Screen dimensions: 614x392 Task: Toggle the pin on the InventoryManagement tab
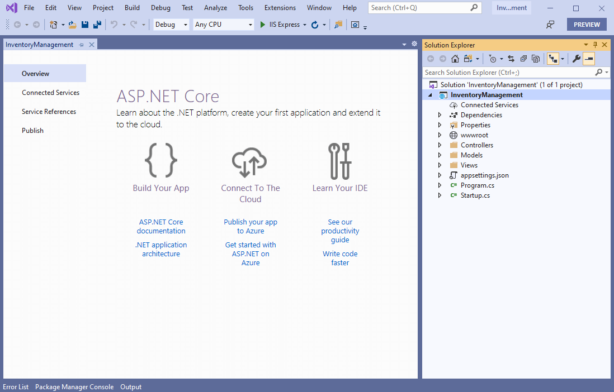81,45
